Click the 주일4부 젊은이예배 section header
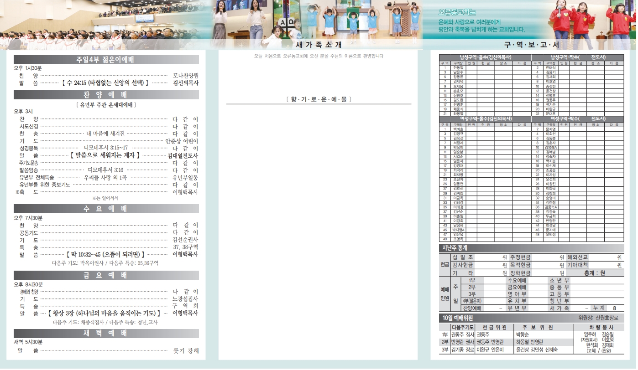Viewport: 638px width, 370px height. click(x=106, y=60)
